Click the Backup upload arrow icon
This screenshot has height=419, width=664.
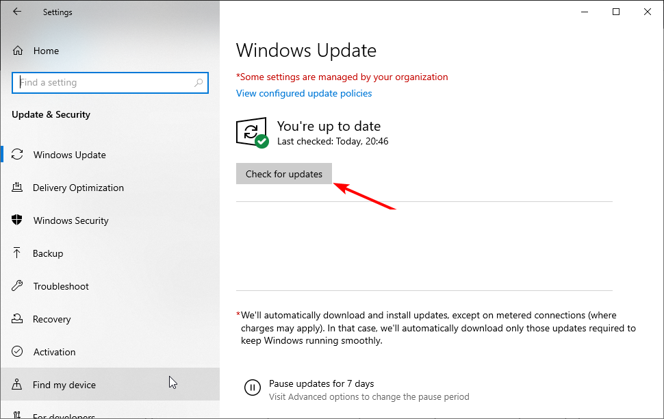tap(18, 253)
